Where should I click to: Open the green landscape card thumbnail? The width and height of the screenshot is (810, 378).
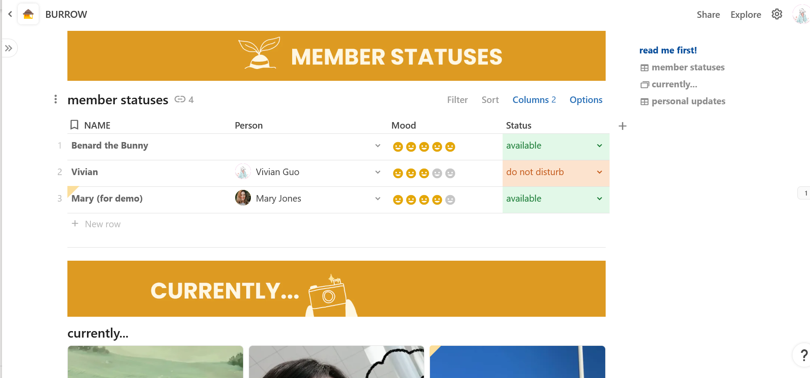click(155, 361)
